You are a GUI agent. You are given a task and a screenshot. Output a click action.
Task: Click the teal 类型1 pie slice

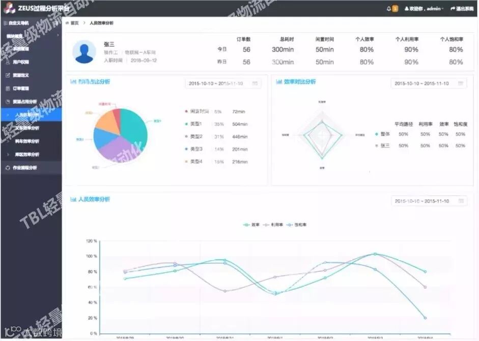pyautogui.click(x=134, y=126)
